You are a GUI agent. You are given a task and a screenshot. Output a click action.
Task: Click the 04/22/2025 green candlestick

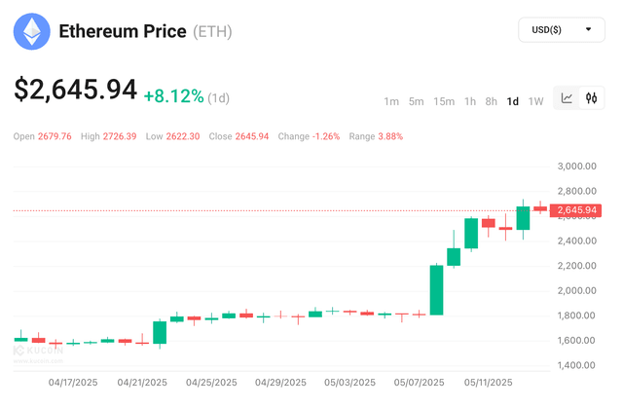click(160, 332)
